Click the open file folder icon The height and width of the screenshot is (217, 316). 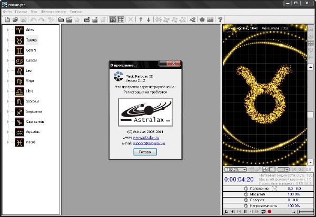click(x=15, y=20)
